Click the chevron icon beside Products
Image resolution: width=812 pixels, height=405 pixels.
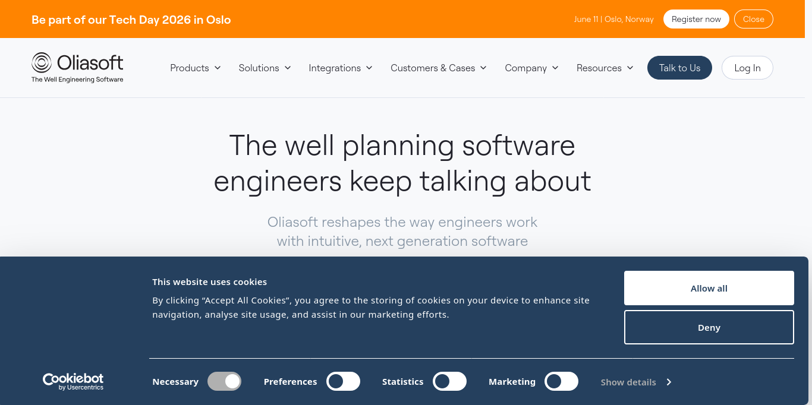[x=218, y=68]
